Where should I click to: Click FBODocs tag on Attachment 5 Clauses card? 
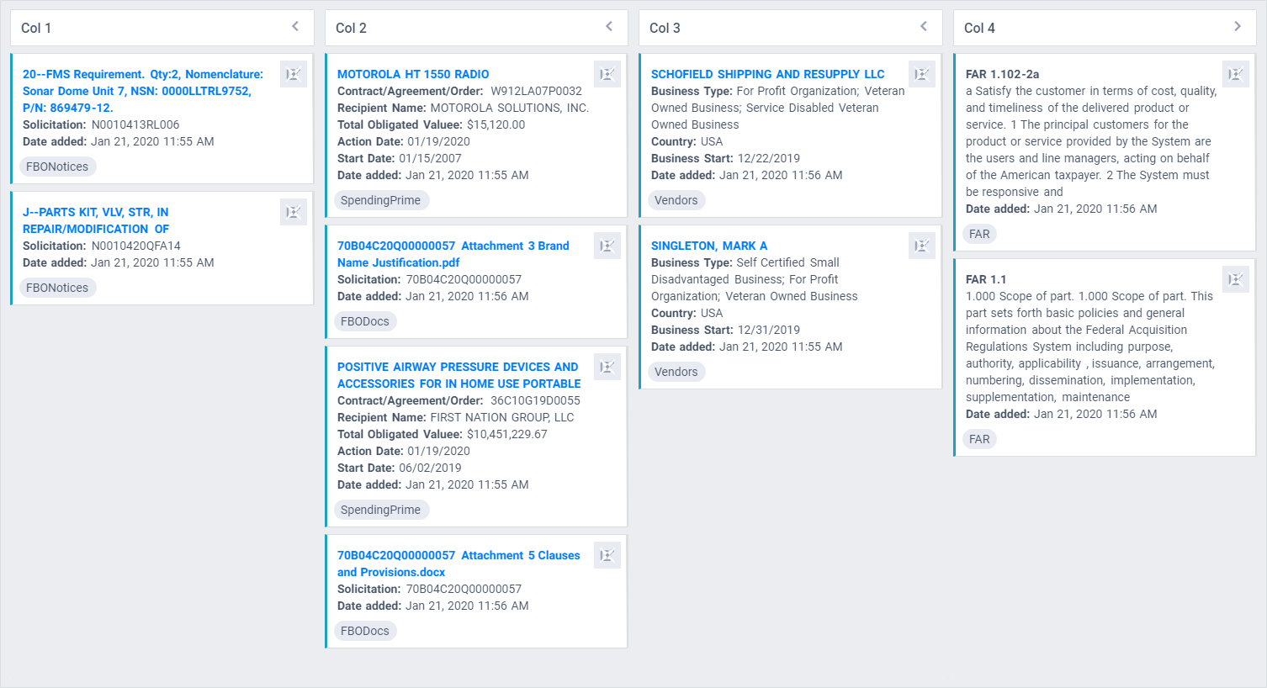pos(365,631)
